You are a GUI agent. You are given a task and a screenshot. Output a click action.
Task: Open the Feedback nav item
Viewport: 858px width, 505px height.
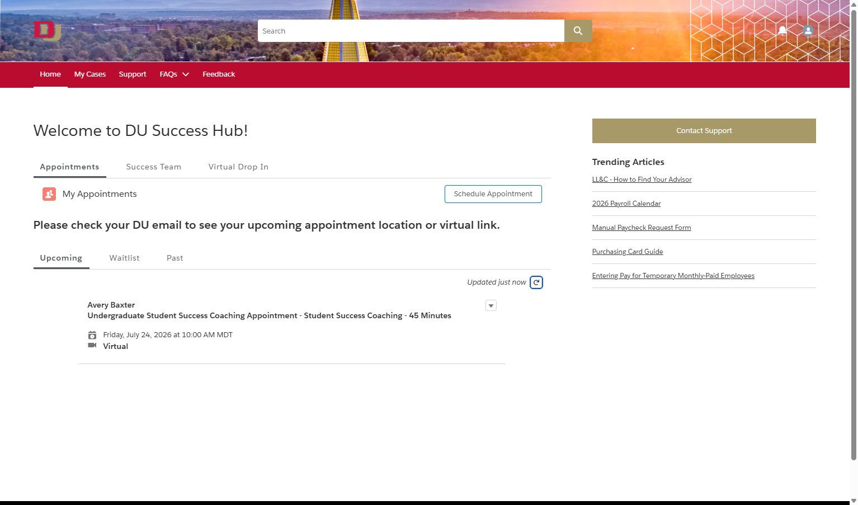pyautogui.click(x=219, y=74)
